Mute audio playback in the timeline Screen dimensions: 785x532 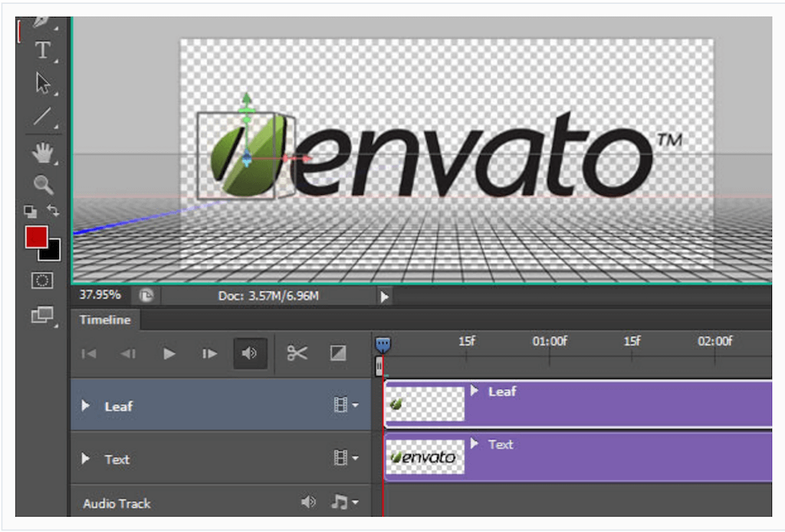[x=250, y=353]
